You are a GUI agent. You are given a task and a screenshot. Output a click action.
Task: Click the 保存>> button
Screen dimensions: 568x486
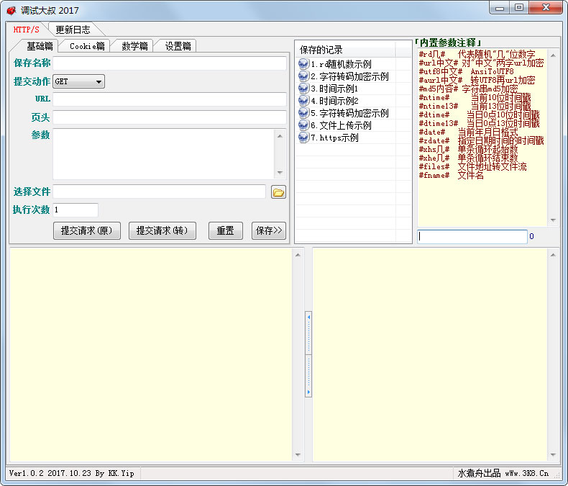click(269, 230)
